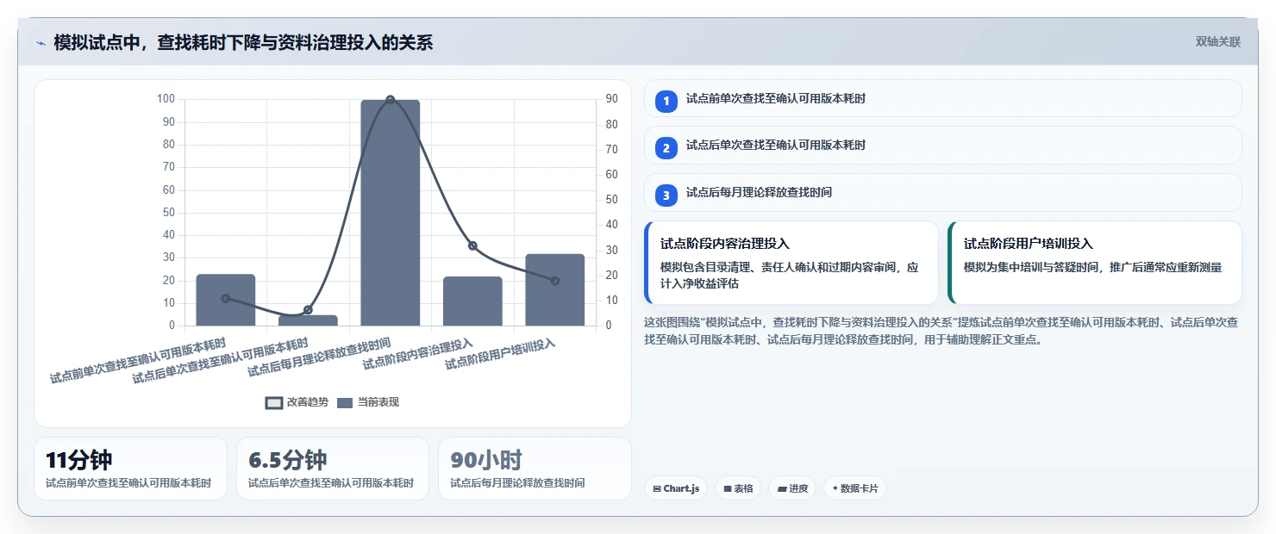This screenshot has height=534, width=1276.
Task: Open list row 试点前单次查找至确认可用版本耗时
Action: point(942,98)
